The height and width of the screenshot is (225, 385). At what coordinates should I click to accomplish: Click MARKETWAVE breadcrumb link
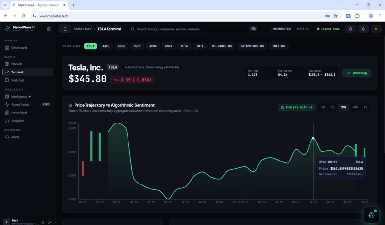coord(83,29)
